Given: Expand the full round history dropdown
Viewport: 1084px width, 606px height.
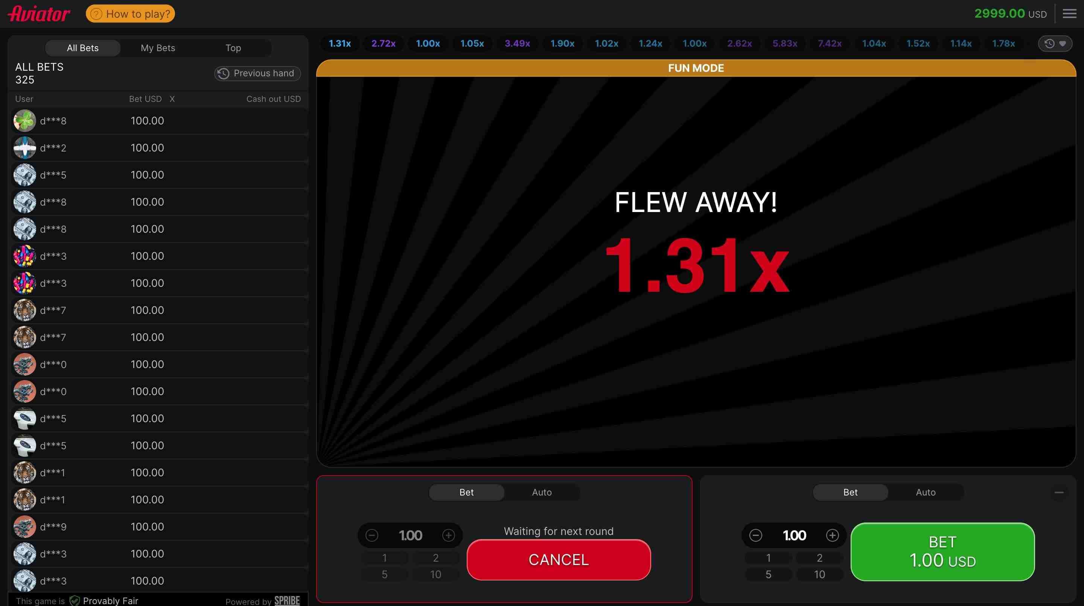Looking at the screenshot, I should [x=1063, y=43].
